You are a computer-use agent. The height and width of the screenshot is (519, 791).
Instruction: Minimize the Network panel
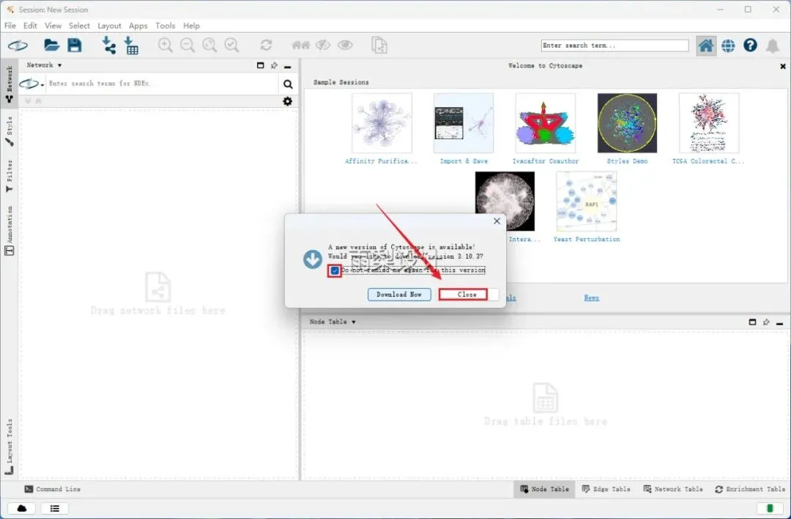[288, 66]
